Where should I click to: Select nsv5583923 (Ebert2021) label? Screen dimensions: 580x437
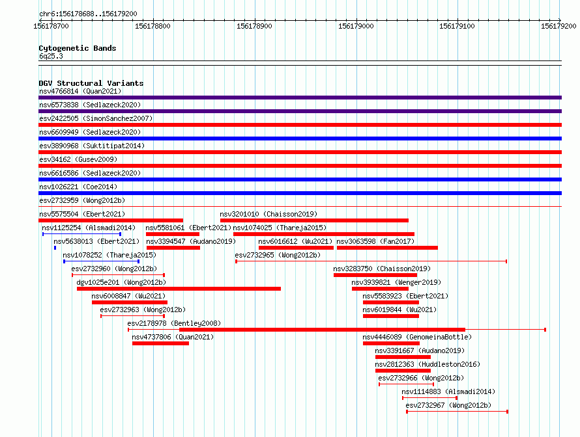coord(405,296)
